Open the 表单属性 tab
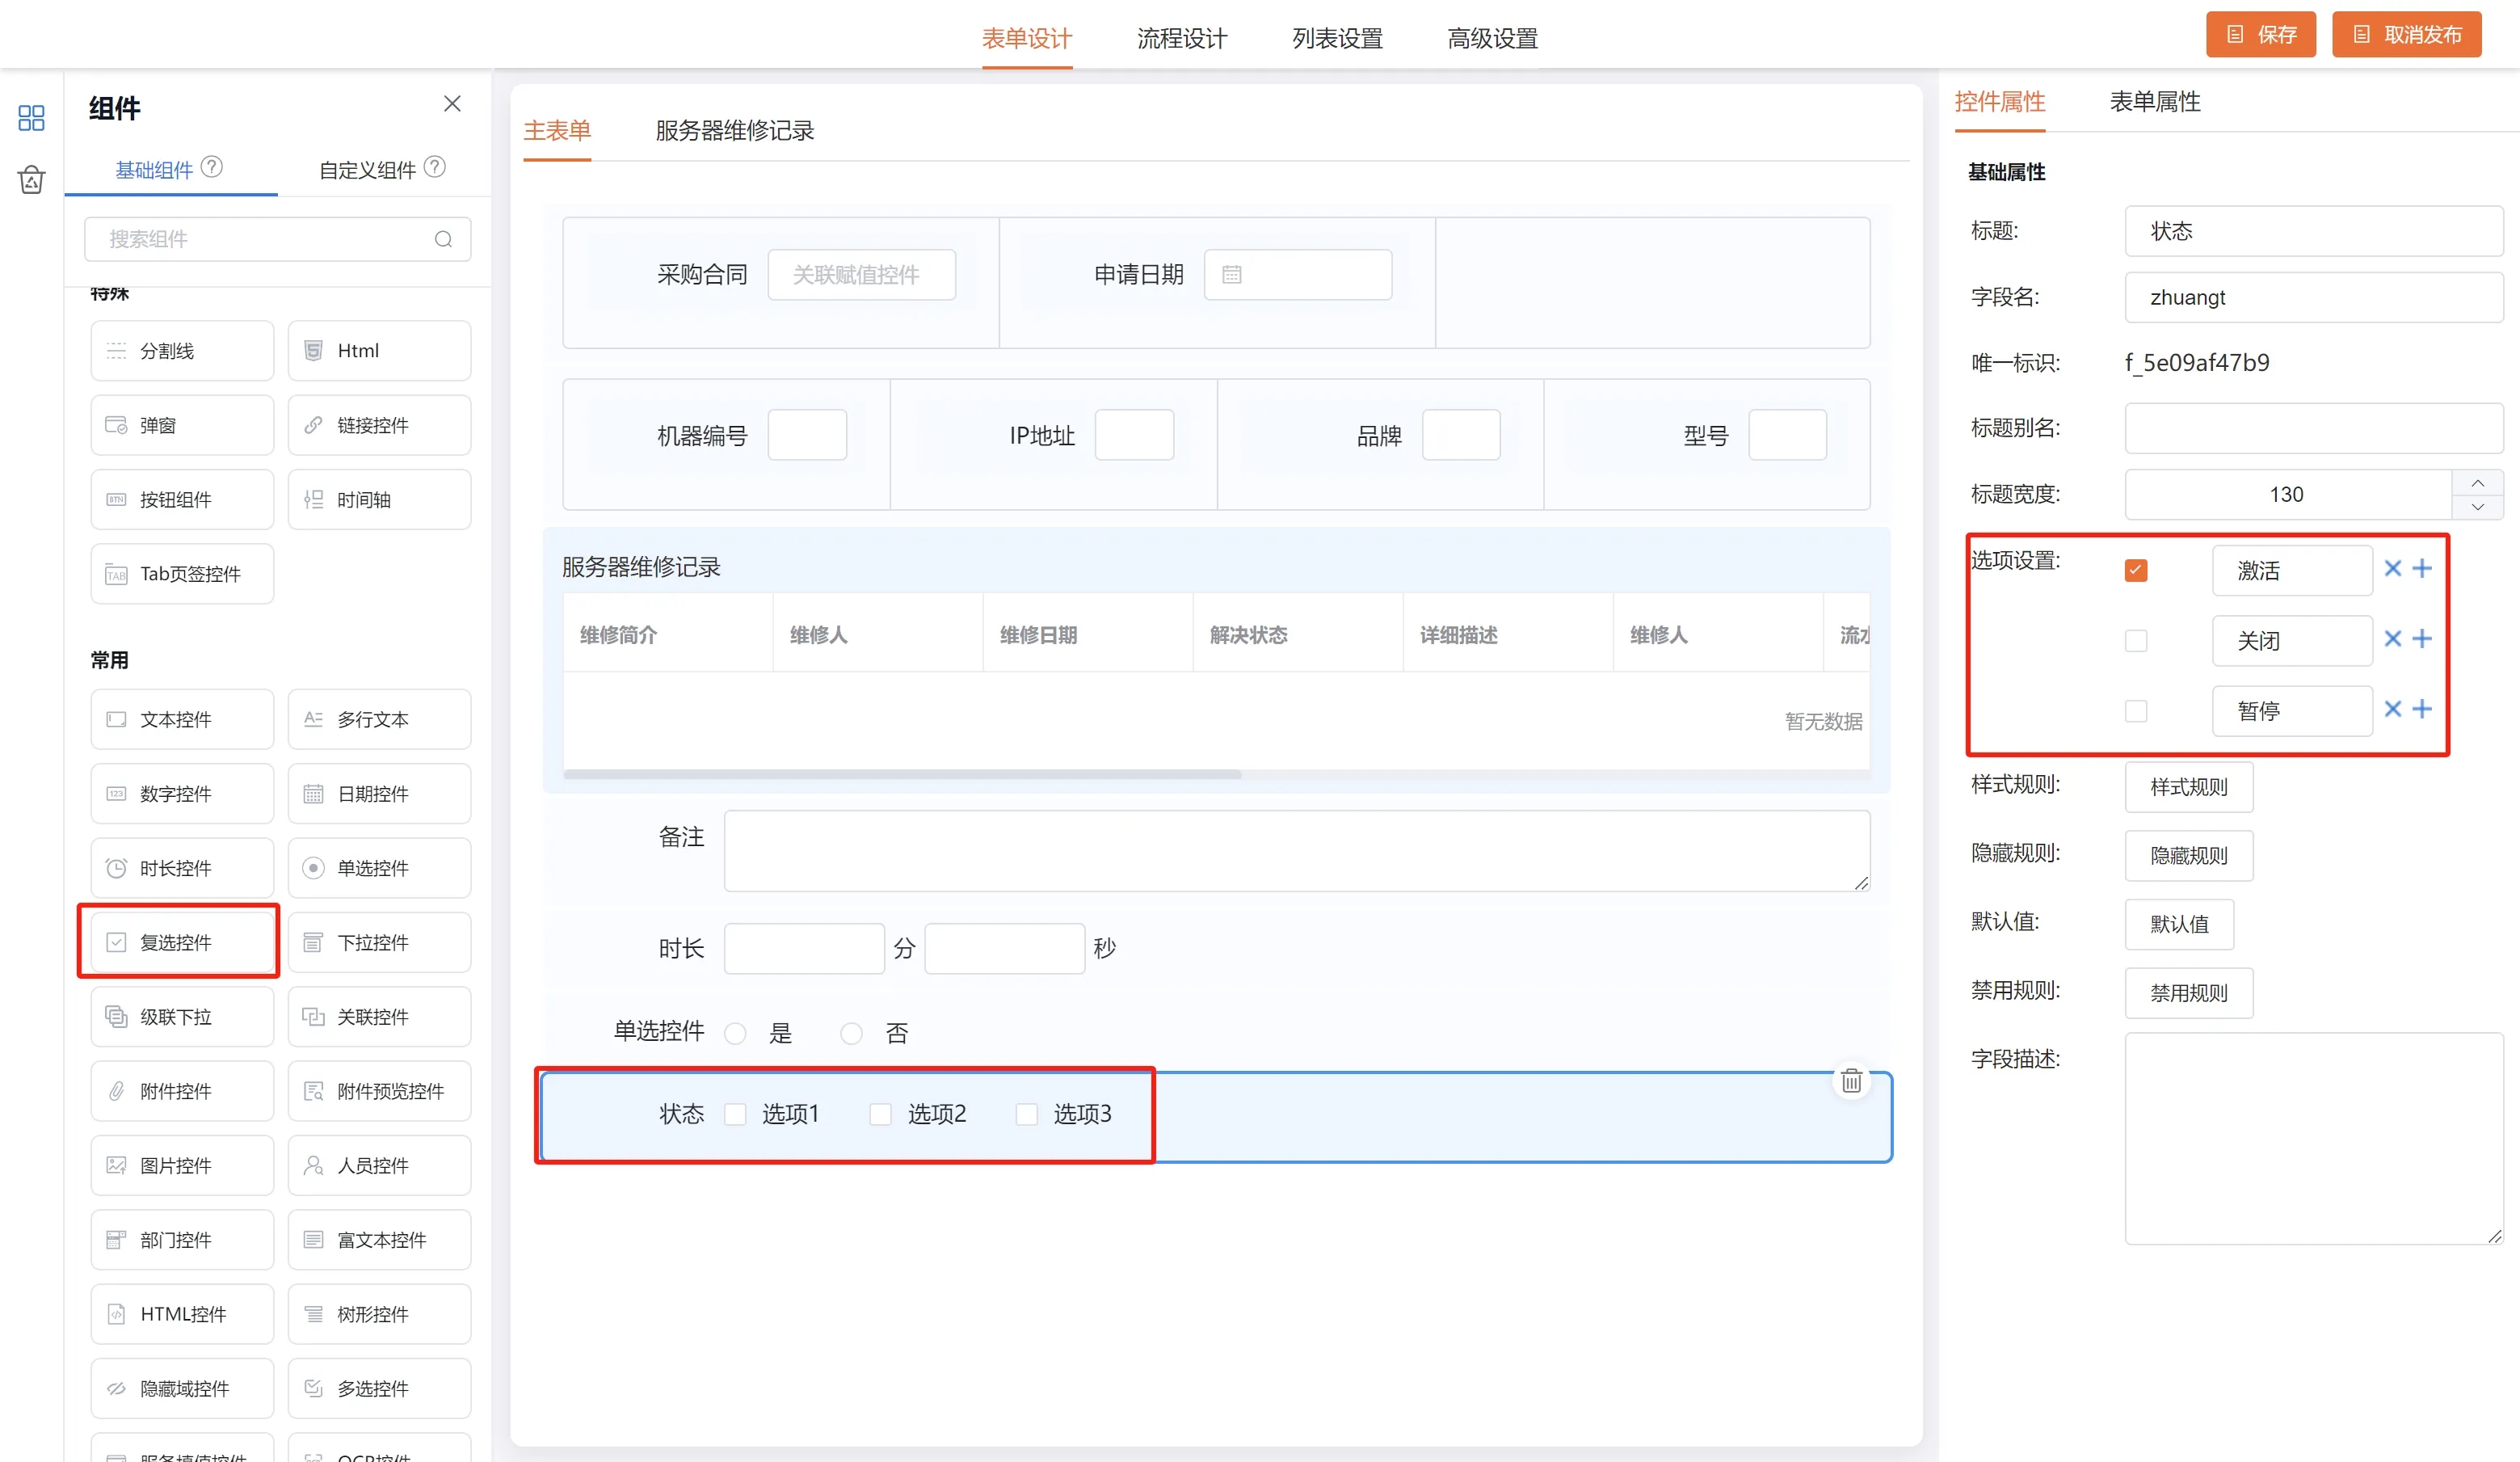 point(2154,102)
